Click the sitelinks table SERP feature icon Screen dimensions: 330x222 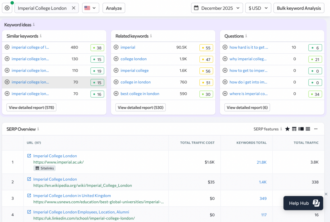click(294, 129)
